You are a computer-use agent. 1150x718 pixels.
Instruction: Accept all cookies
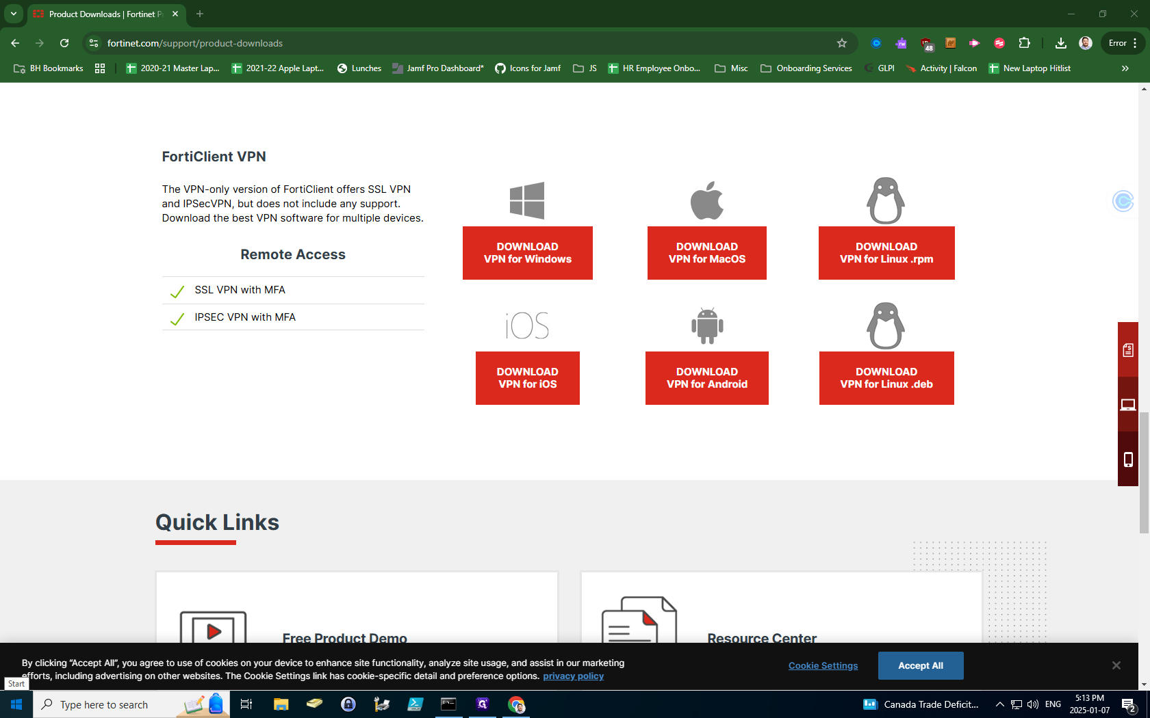pyautogui.click(x=921, y=665)
